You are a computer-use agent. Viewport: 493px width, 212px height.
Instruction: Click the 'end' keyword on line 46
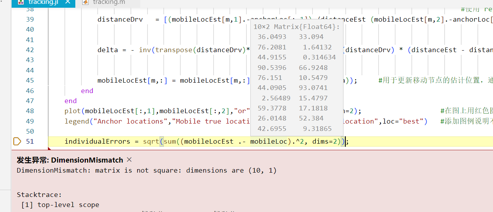point(87,91)
